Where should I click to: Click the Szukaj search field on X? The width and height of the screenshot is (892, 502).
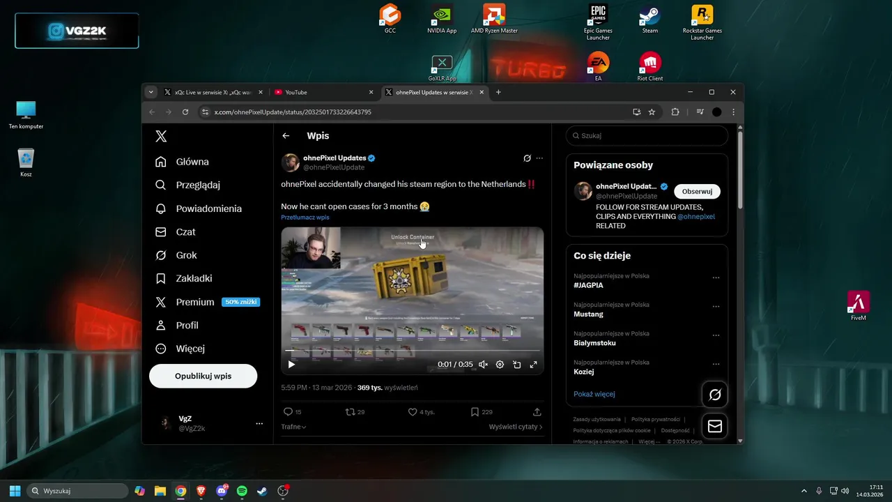pos(647,136)
